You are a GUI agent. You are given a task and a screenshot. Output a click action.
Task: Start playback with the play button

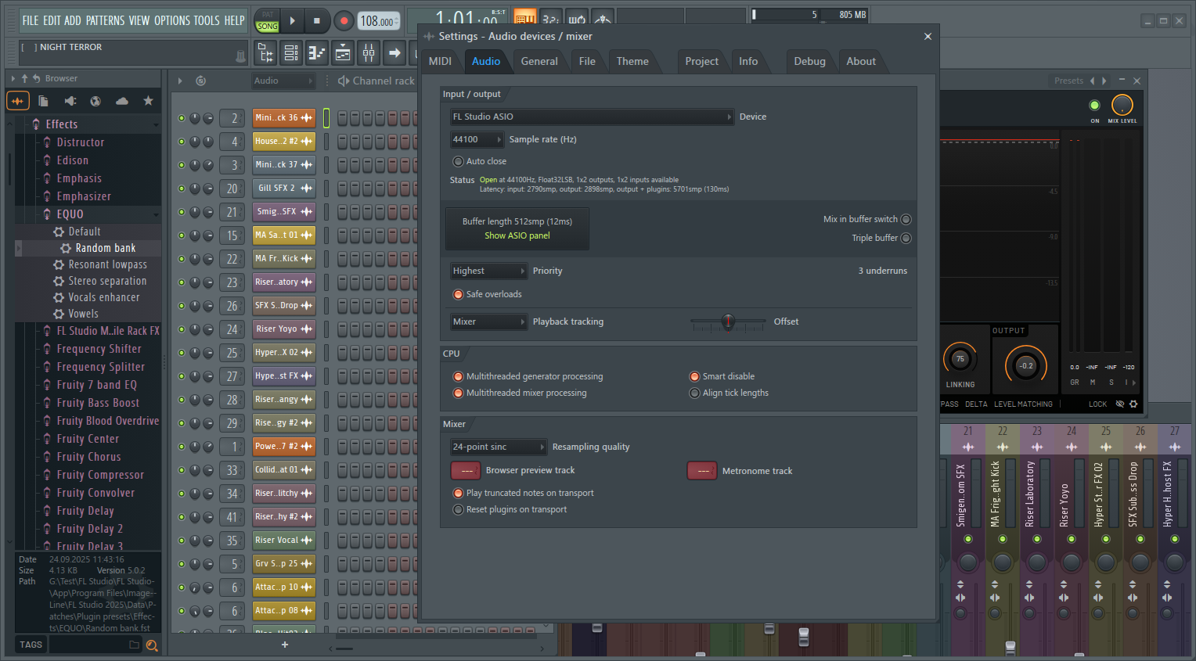[293, 21]
